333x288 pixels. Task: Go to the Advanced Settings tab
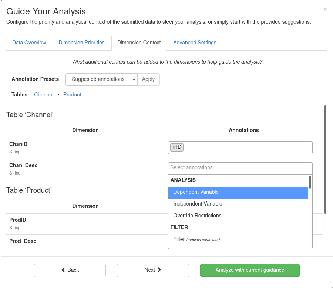(x=195, y=43)
